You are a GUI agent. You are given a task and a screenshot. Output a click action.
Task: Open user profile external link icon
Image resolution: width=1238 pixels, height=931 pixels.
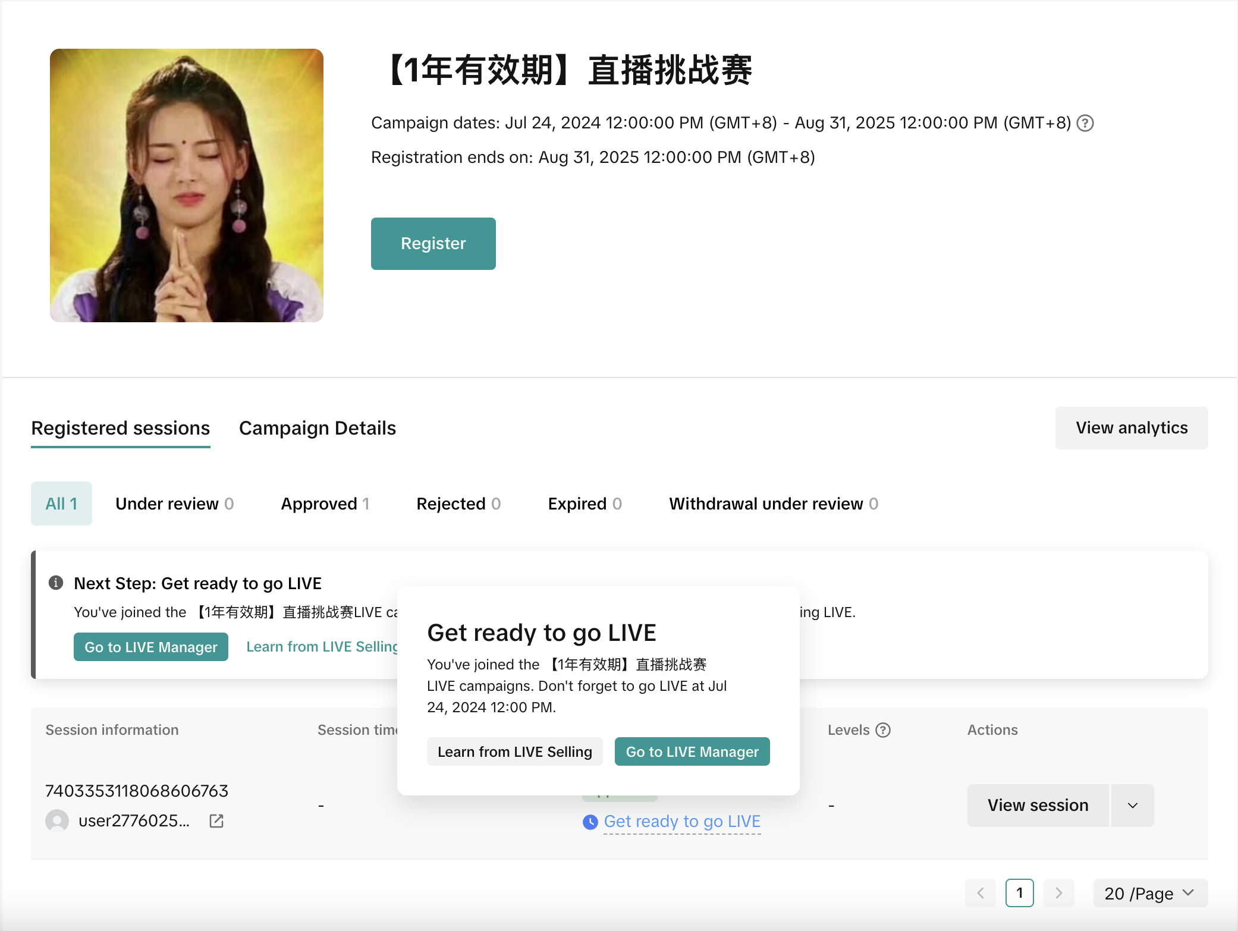pos(216,821)
